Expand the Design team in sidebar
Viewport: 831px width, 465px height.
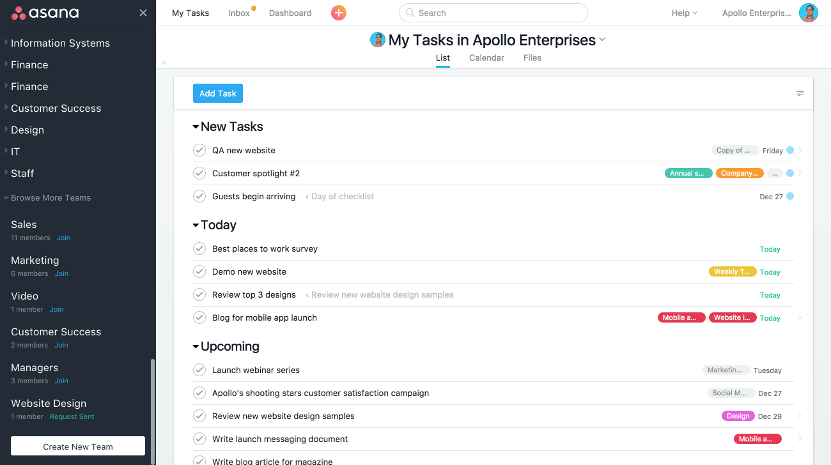(6, 130)
